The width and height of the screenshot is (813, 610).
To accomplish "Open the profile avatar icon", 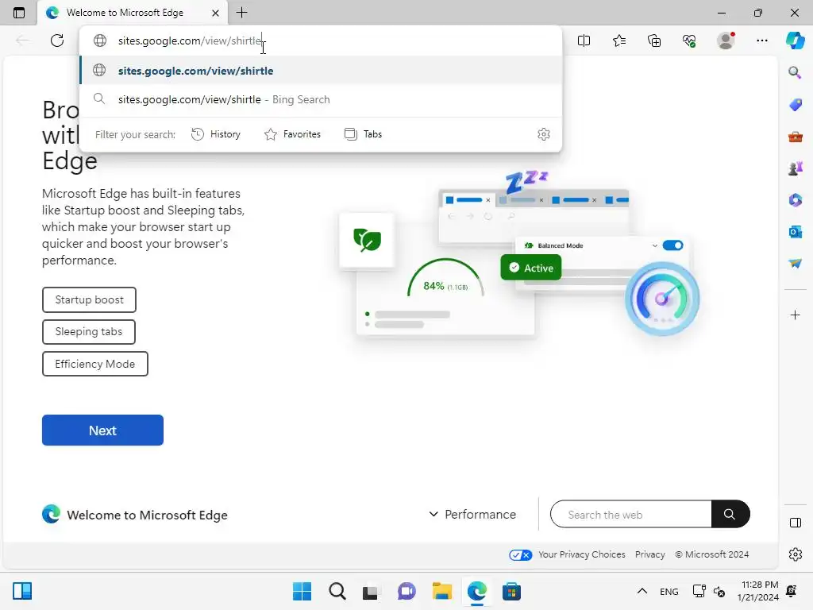I will tap(726, 41).
